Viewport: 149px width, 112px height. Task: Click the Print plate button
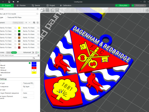pos(140,6)
